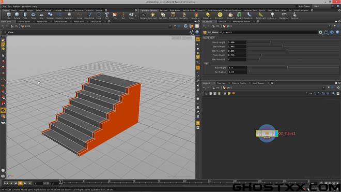The image size is (341, 192).
Task: Add an Ambient Light from the shelf
Action: click(x=272, y=16)
